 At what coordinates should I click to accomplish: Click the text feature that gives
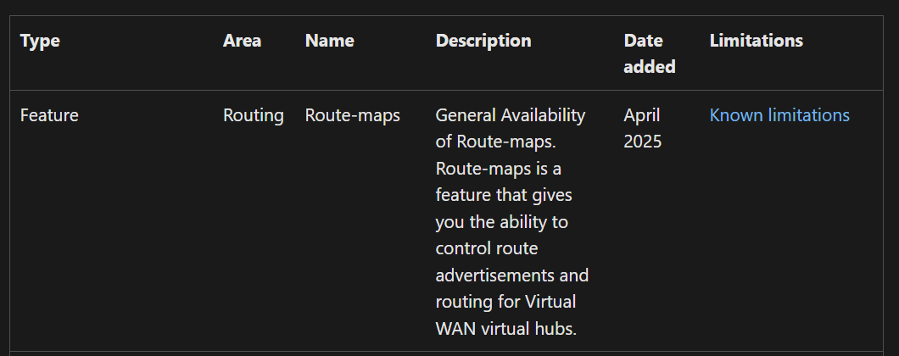pos(504,195)
